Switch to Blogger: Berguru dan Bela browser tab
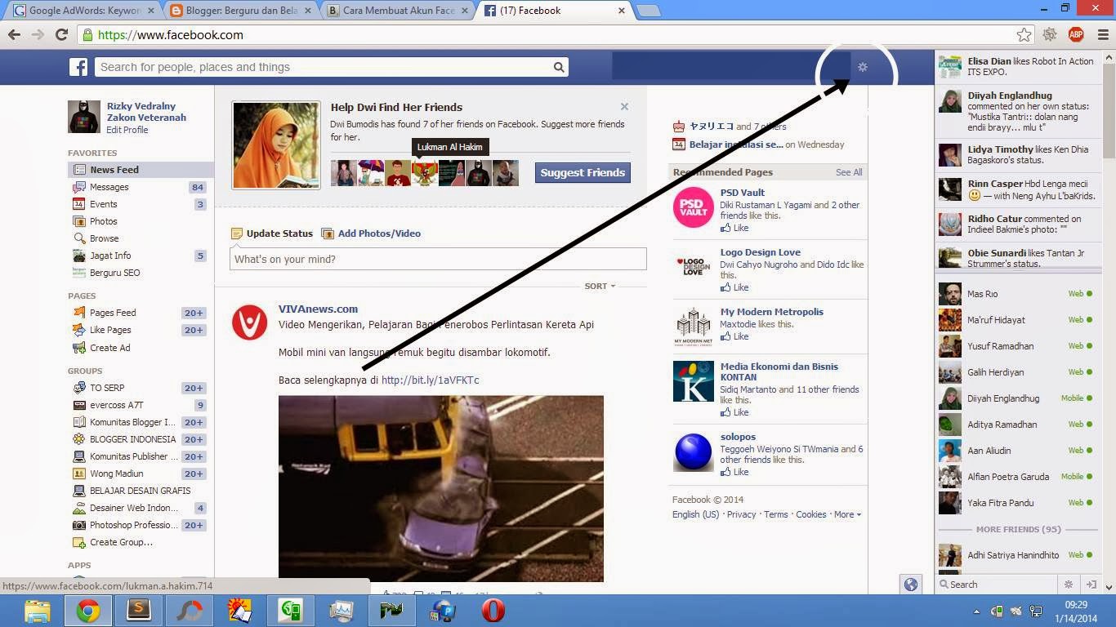The image size is (1116, 627). (x=239, y=11)
